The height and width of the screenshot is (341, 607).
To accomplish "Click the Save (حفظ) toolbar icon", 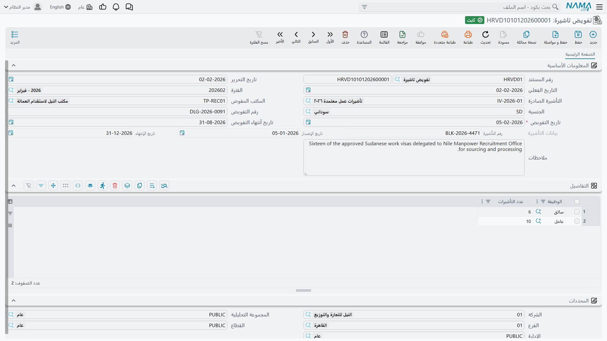I will coord(578,34).
